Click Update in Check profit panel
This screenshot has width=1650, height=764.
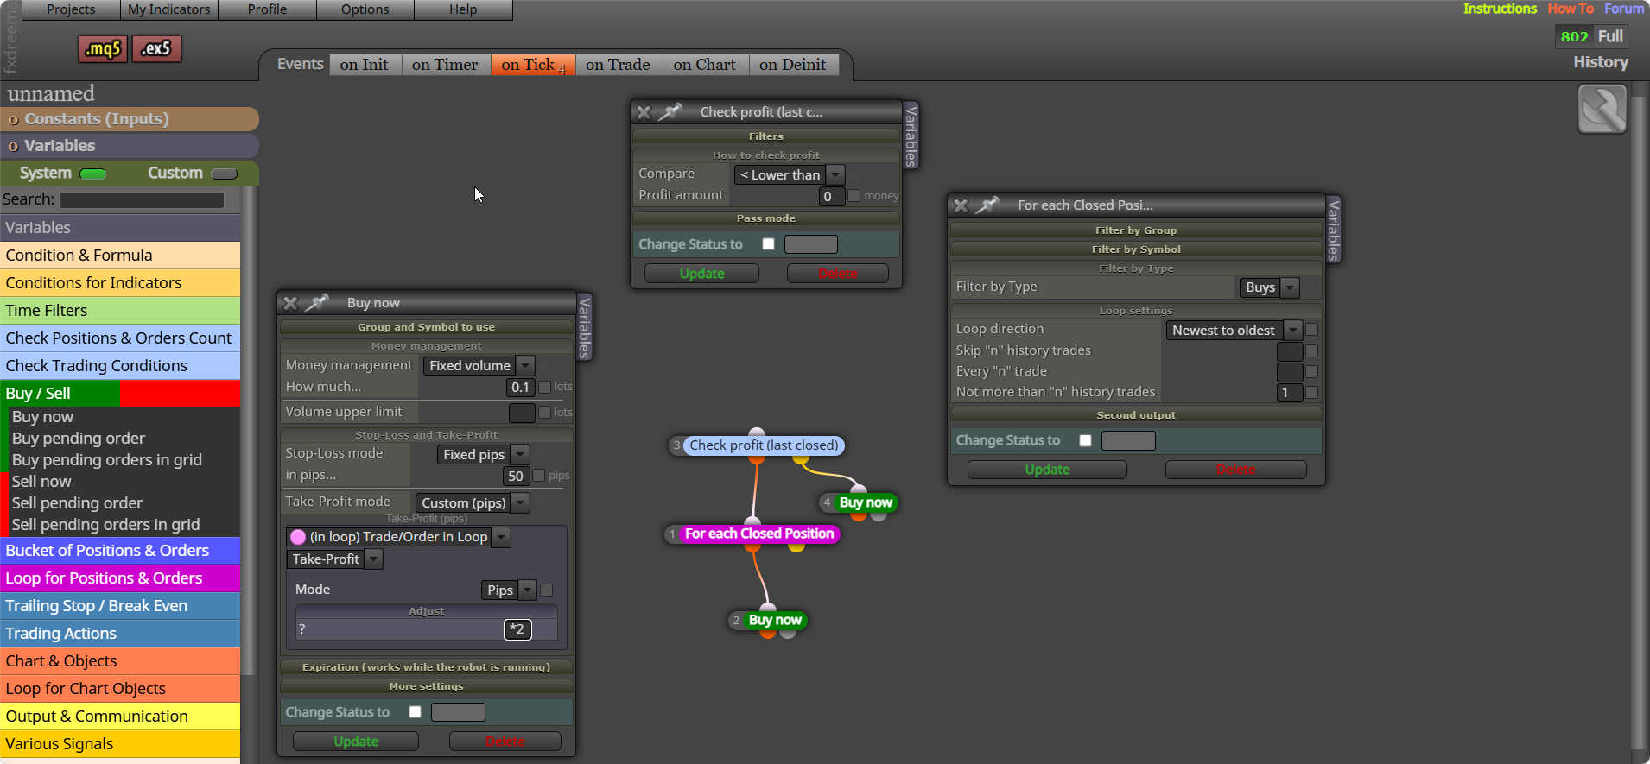701,274
